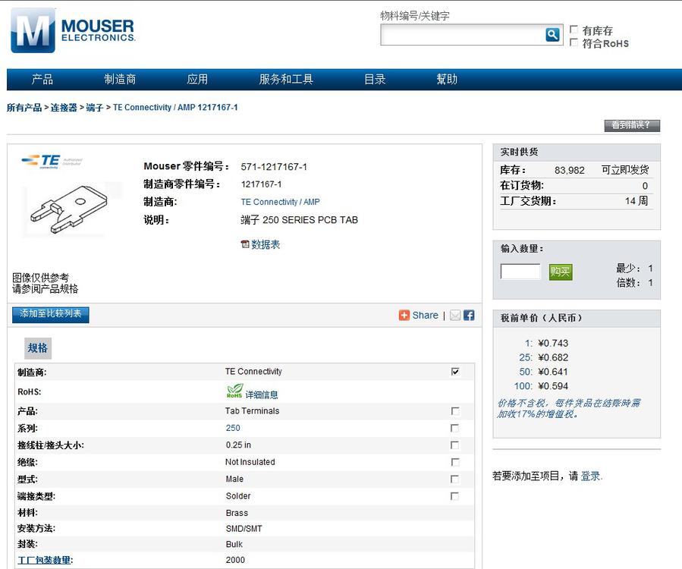
Task: Click the 添加至比较列表 button
Action: point(51,314)
